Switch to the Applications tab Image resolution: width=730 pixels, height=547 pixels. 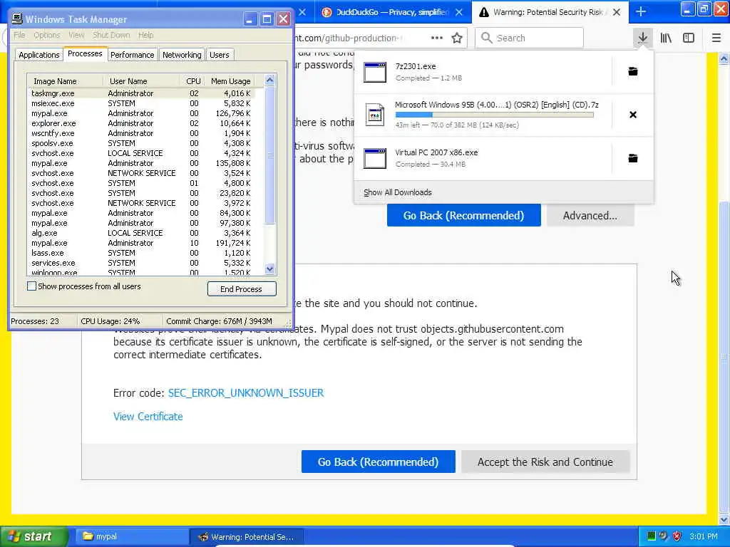pyautogui.click(x=39, y=55)
